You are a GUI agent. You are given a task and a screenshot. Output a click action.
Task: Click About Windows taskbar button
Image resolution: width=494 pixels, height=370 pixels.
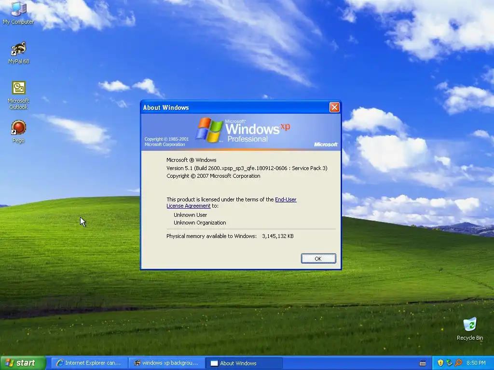pyautogui.click(x=244, y=363)
